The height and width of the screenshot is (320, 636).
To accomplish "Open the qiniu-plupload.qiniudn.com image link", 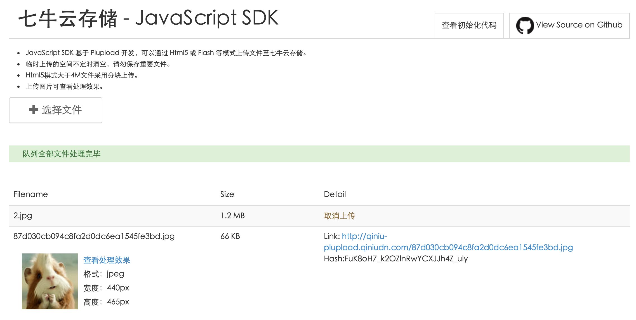I will (x=448, y=242).
